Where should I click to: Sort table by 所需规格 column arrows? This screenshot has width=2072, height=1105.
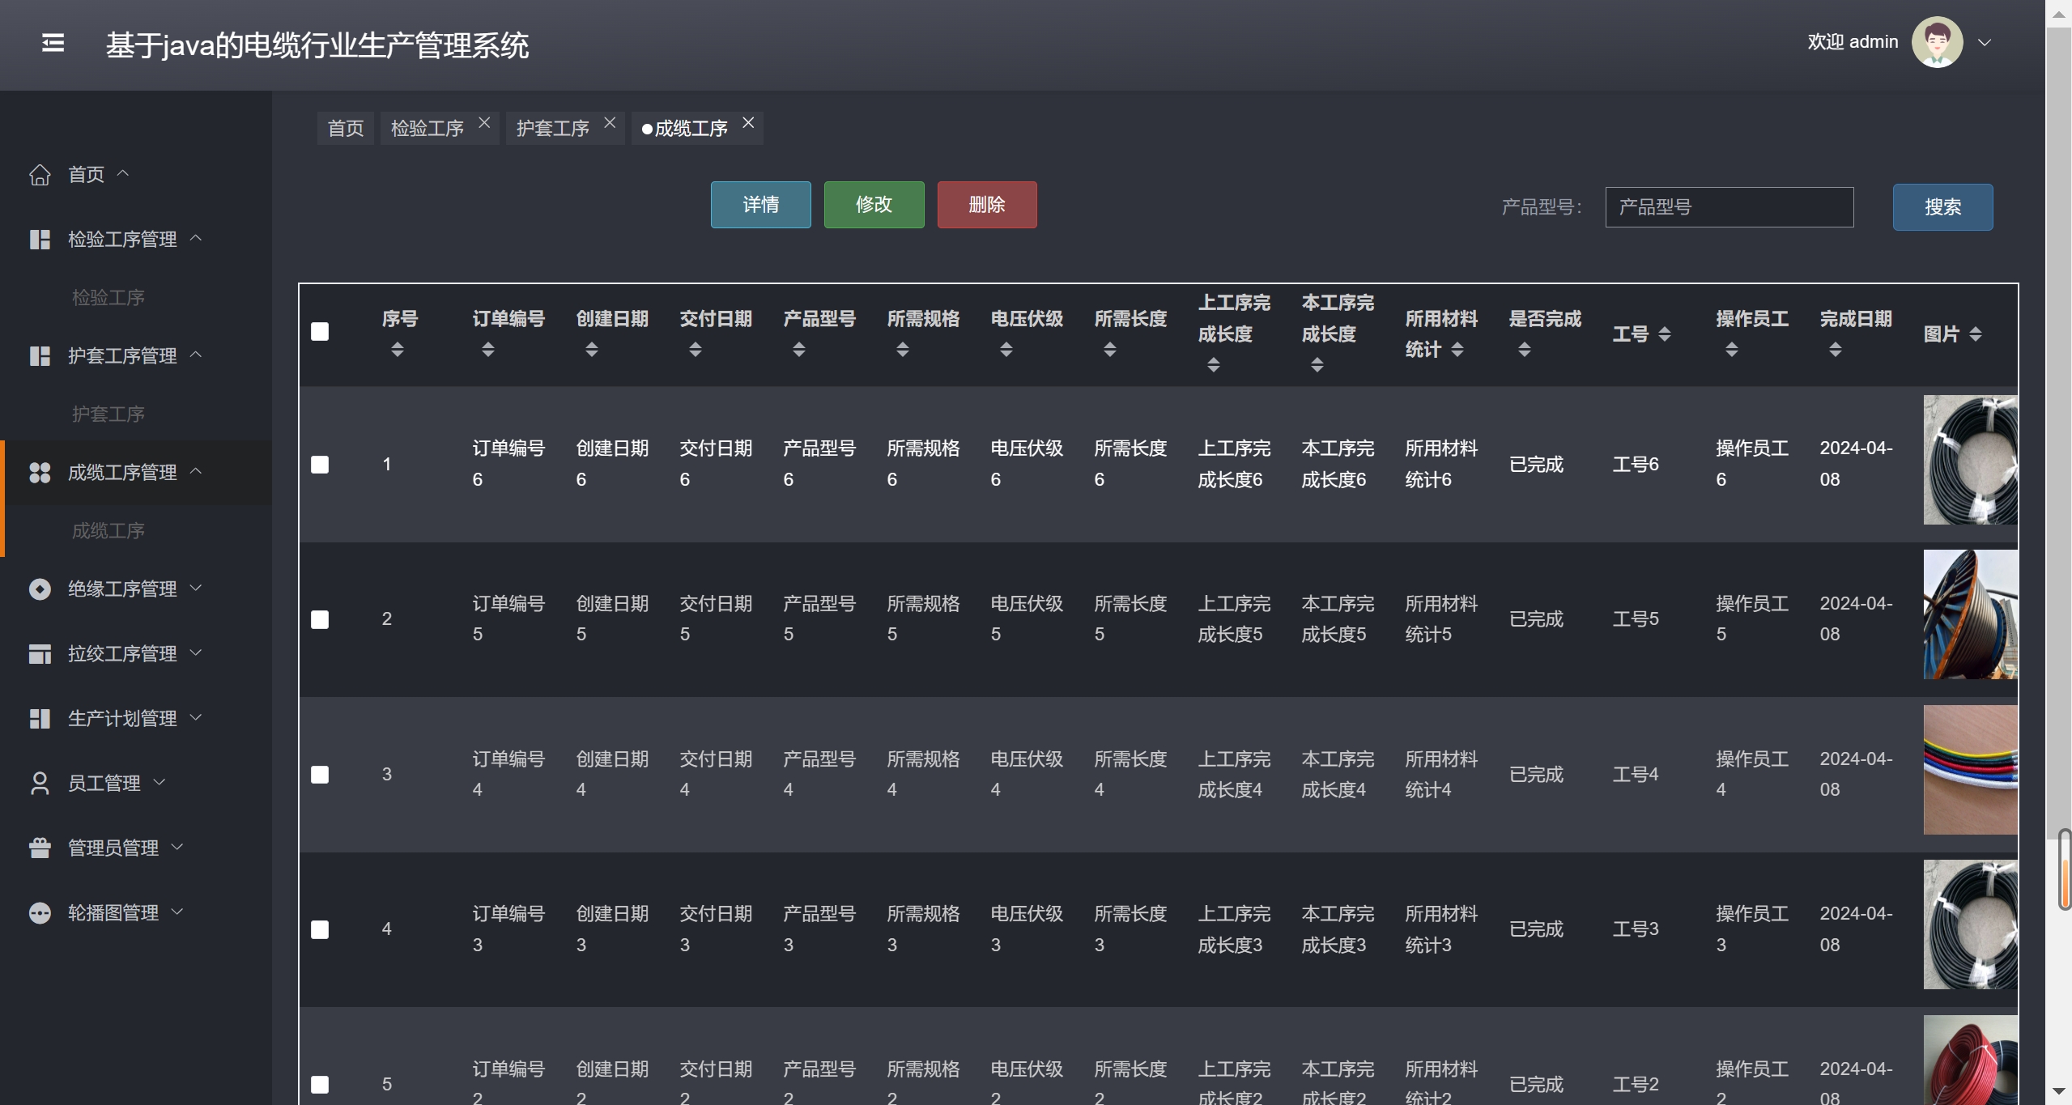[x=902, y=350]
